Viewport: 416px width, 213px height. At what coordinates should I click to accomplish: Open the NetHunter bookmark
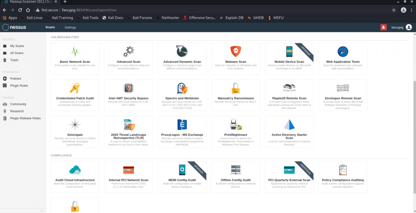pyautogui.click(x=168, y=18)
